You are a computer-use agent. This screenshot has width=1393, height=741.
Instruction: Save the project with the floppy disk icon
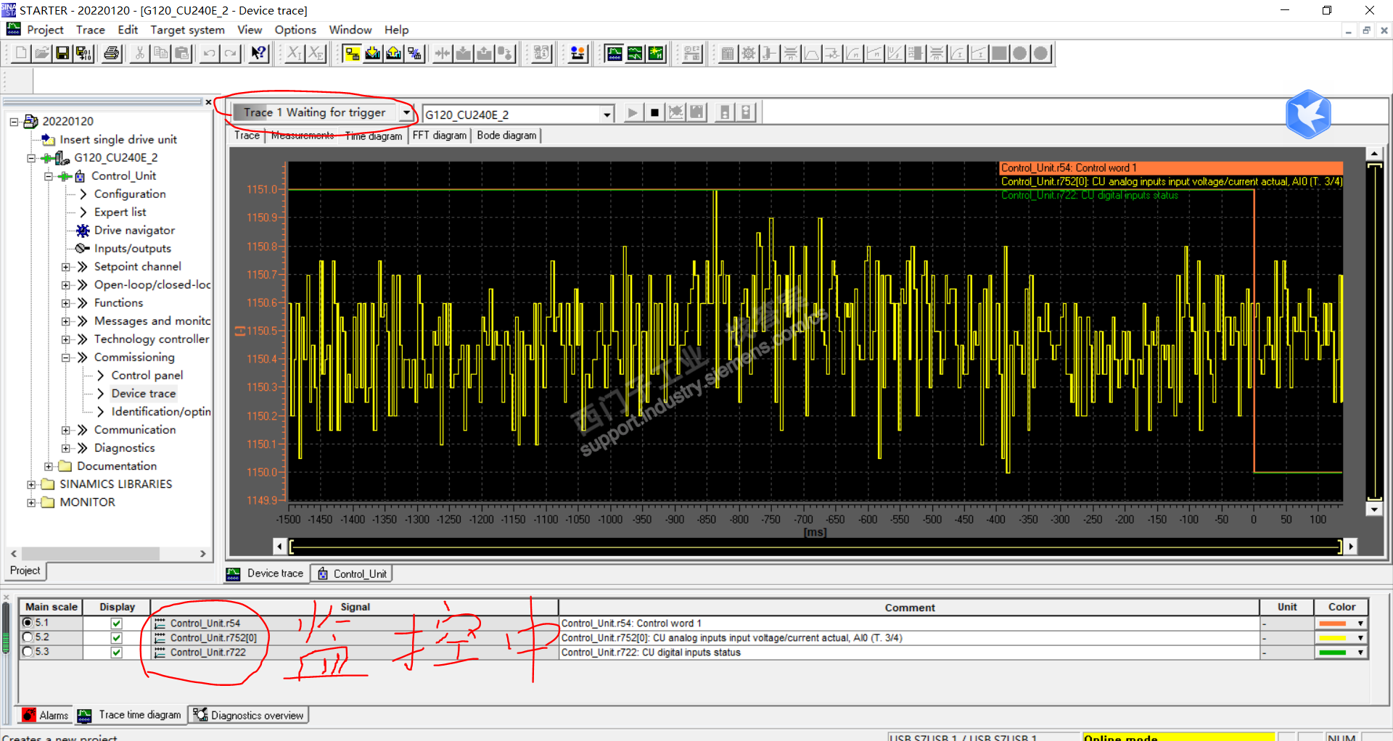click(x=63, y=53)
